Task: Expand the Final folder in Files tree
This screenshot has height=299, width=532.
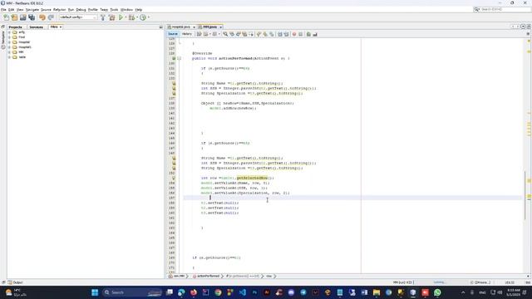Action: coord(9,37)
